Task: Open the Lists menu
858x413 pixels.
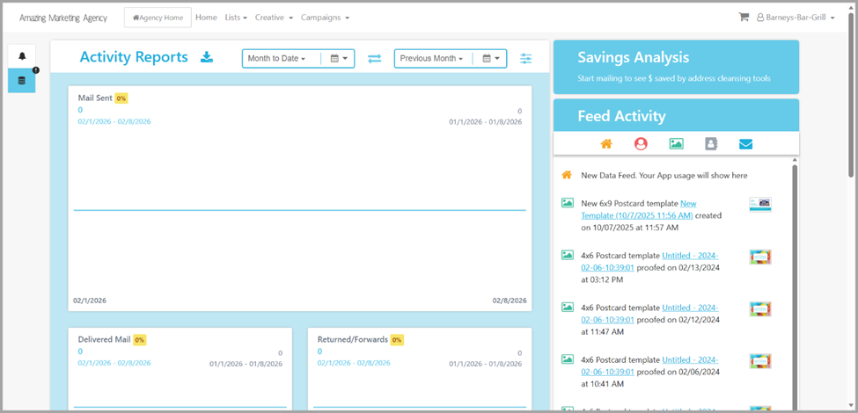Action: tap(235, 18)
